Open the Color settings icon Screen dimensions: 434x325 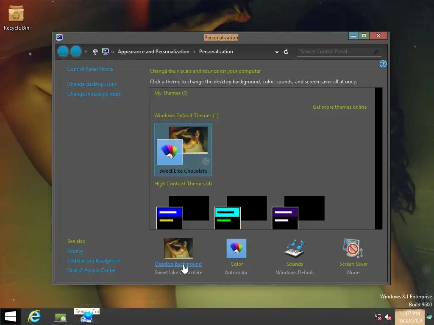point(236,248)
